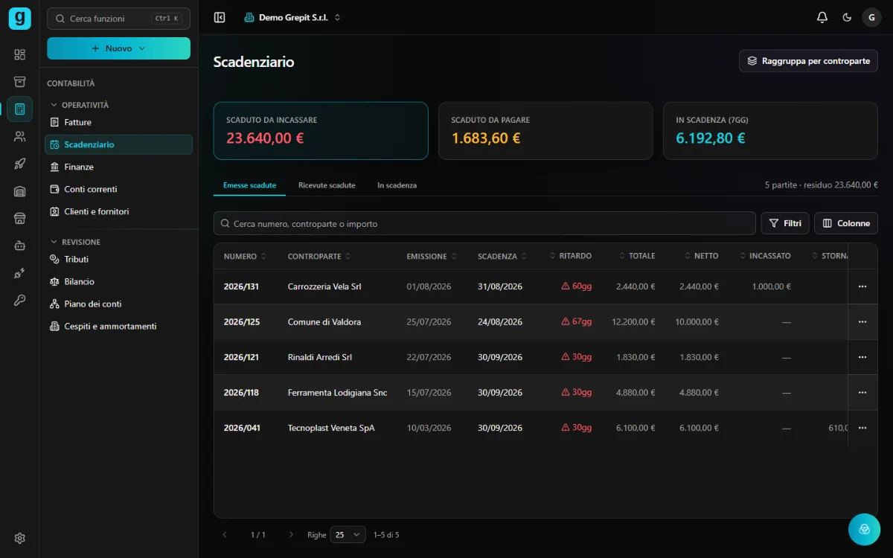Image resolution: width=893 pixels, height=558 pixels.
Task: Open the plug integrations icon
Action: pyautogui.click(x=20, y=273)
